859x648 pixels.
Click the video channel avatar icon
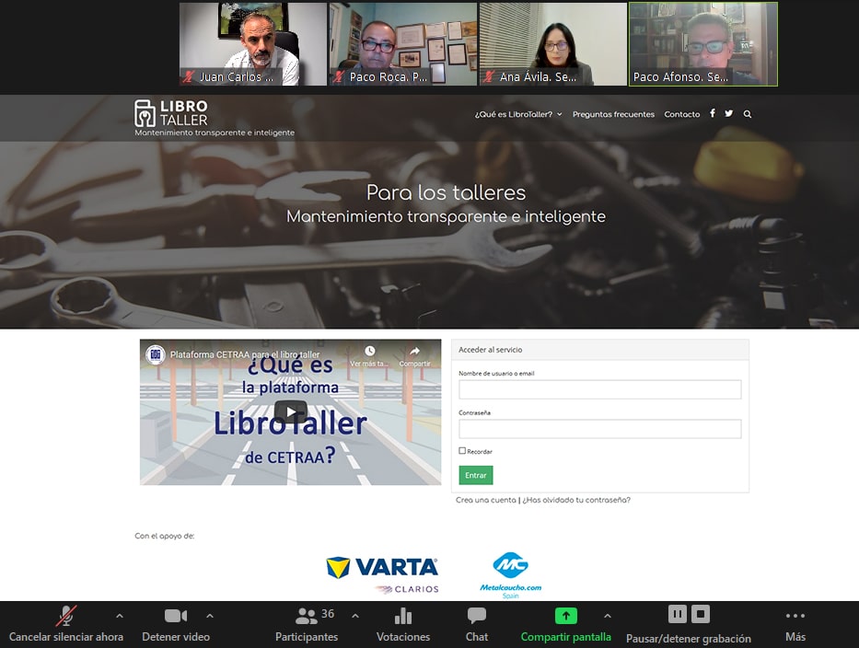coord(155,354)
